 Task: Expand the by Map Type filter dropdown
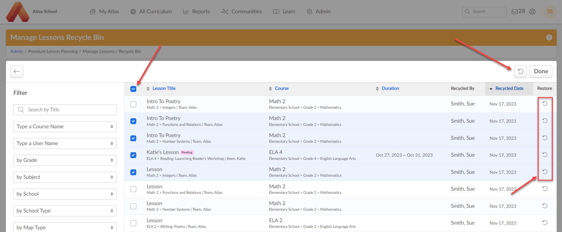coord(65,227)
